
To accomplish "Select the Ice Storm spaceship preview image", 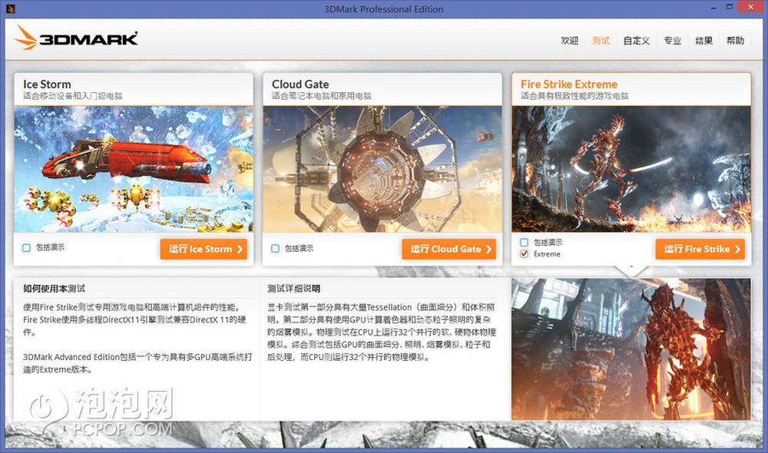I will pos(134,169).
